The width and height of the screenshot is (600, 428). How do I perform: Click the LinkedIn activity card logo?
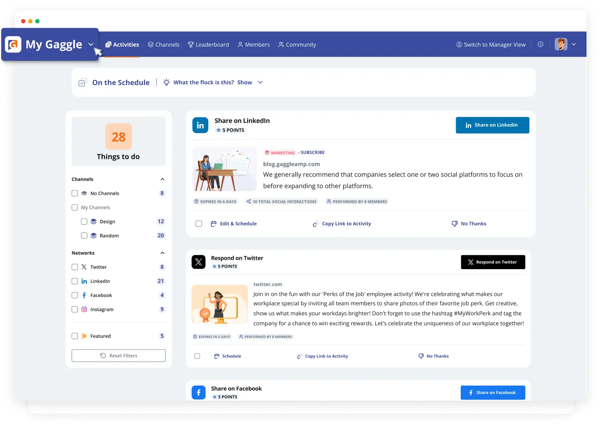point(200,125)
